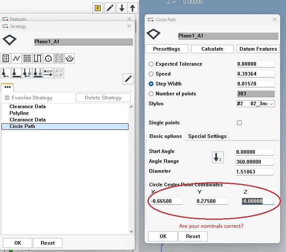
Task: Click the Calculate button
Action: (x=212, y=49)
